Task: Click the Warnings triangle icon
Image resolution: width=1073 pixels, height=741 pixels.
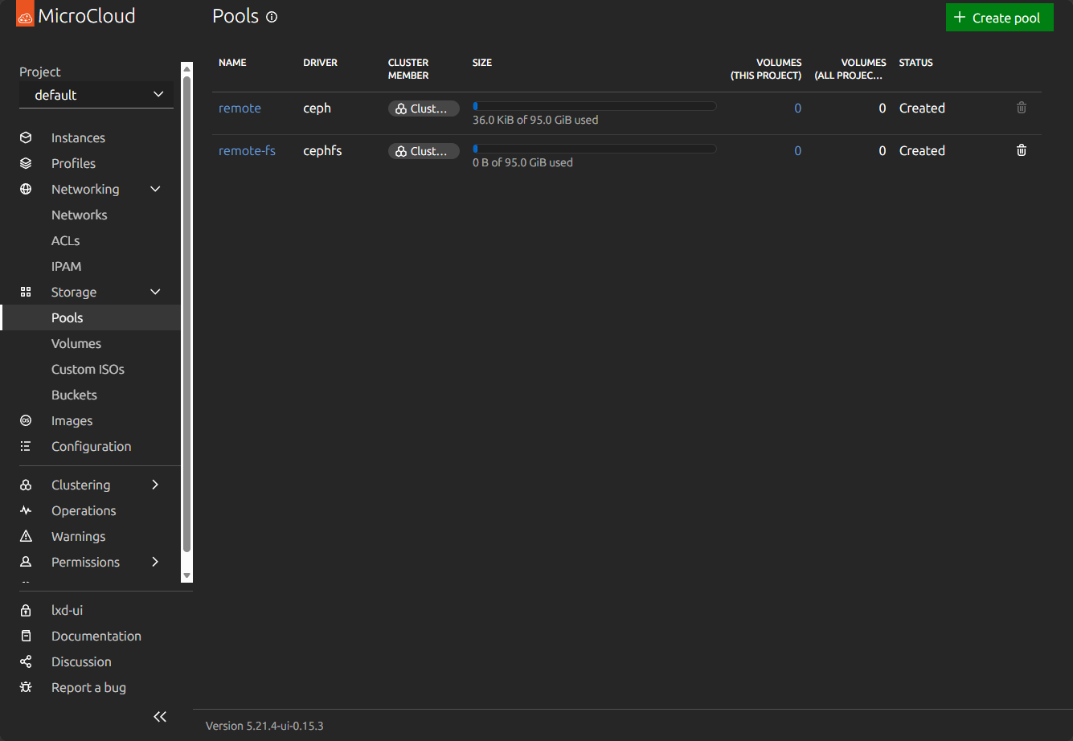Action: pos(26,536)
